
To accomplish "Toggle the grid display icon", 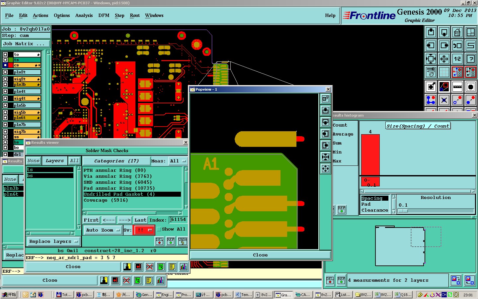I will coord(444,72).
